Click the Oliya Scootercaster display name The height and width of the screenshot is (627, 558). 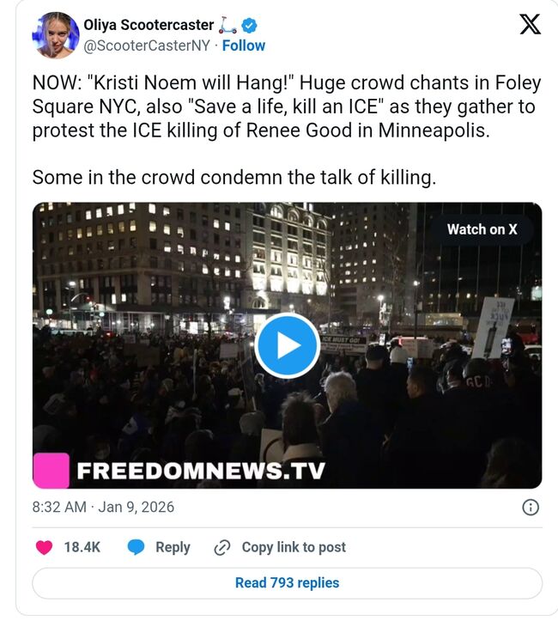[x=147, y=26]
